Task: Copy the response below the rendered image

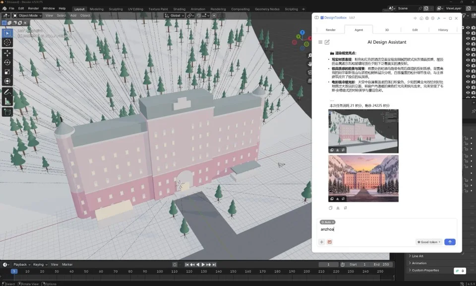Action: [x=331, y=208]
